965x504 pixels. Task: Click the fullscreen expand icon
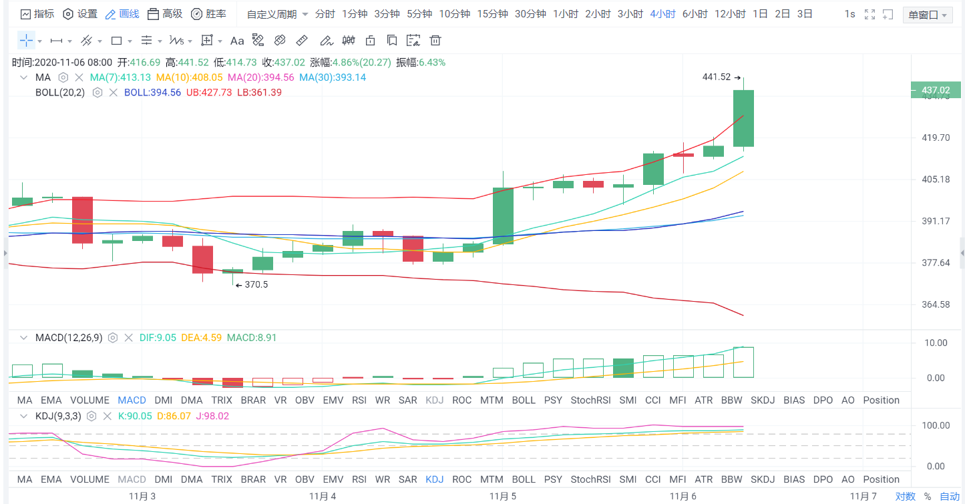[870, 14]
